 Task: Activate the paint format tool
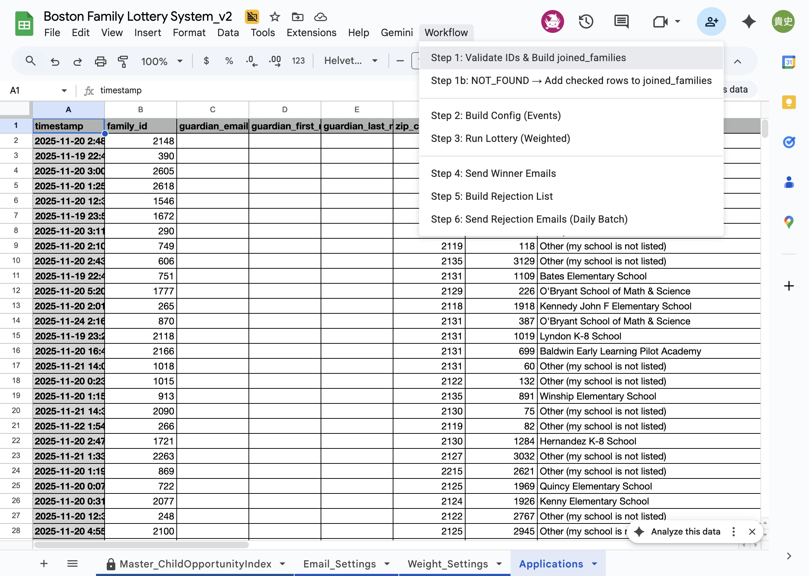coord(123,61)
